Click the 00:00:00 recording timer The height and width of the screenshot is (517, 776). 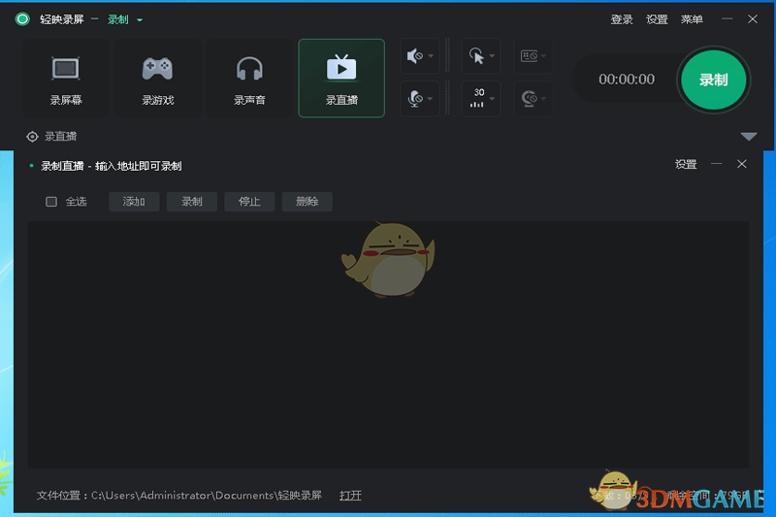pos(627,80)
